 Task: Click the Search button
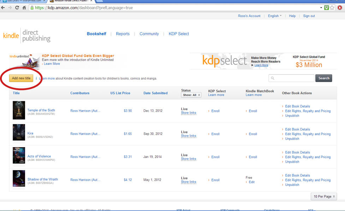point(324,78)
